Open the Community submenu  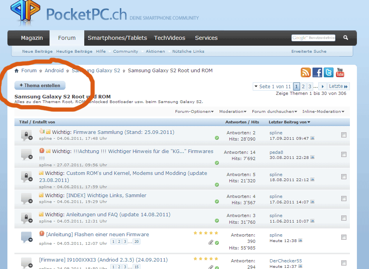(126, 52)
